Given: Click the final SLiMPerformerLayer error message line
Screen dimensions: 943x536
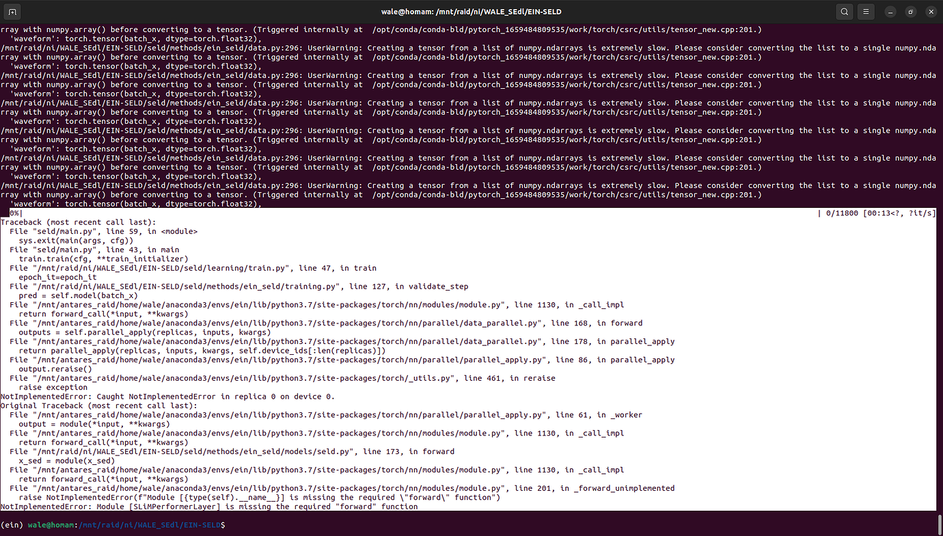Looking at the screenshot, I should 209,507.
